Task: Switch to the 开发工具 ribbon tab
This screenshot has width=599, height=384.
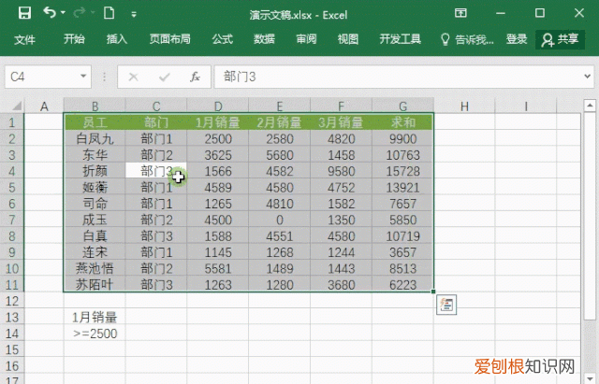Action: [400, 39]
